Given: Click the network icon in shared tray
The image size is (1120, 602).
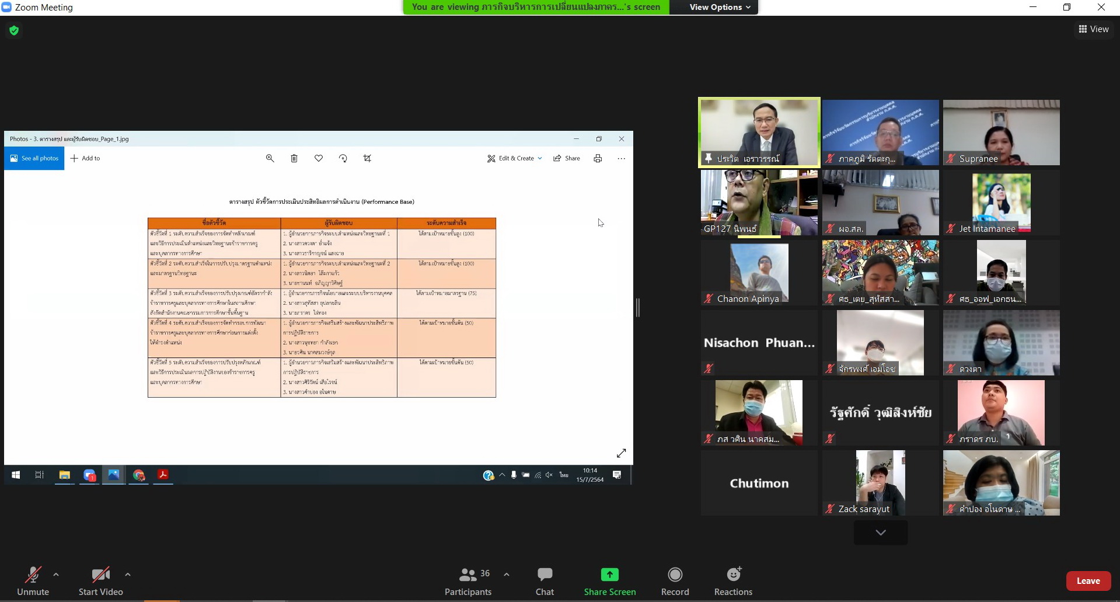Looking at the screenshot, I should pos(538,475).
